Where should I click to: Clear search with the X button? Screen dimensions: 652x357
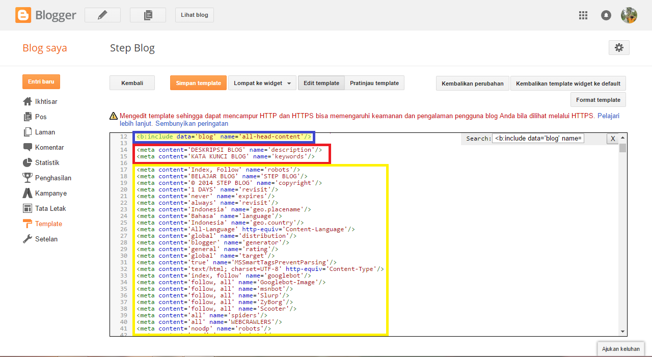pos(613,138)
